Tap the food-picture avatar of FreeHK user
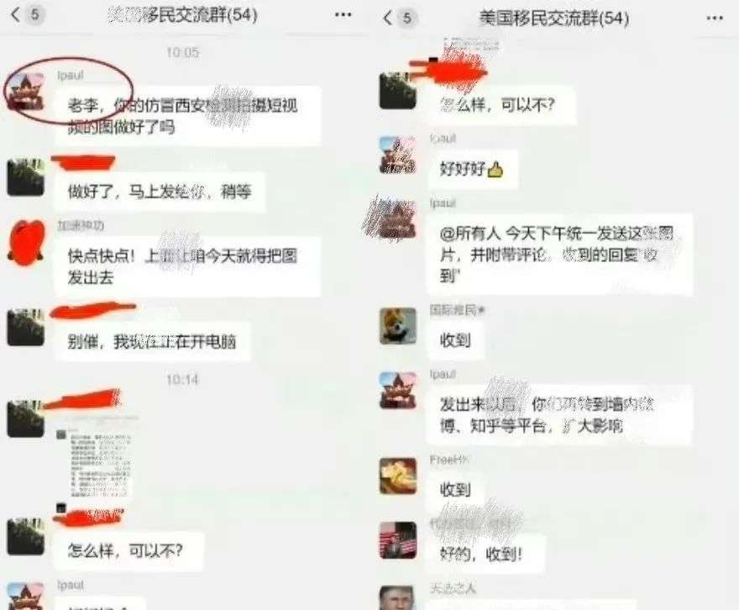 pos(398,476)
